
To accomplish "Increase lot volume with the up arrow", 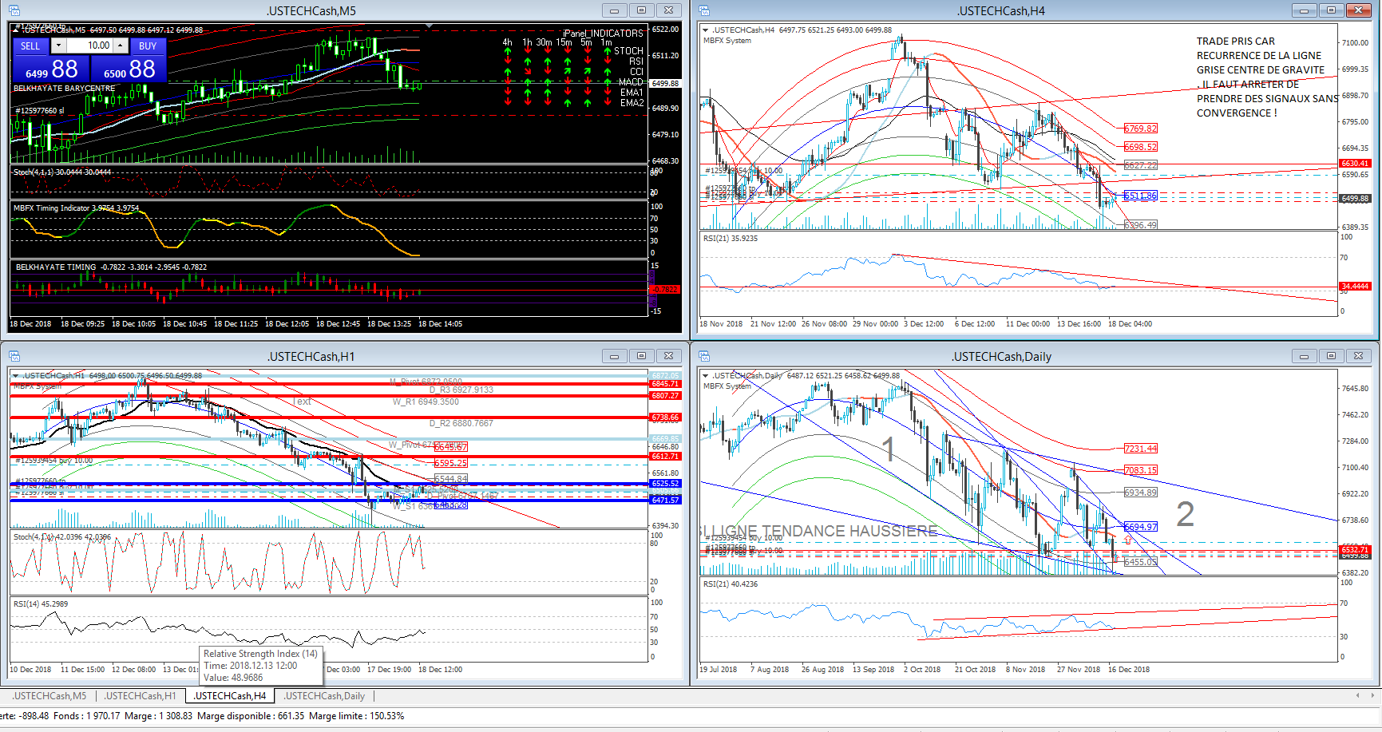I will 120,46.
